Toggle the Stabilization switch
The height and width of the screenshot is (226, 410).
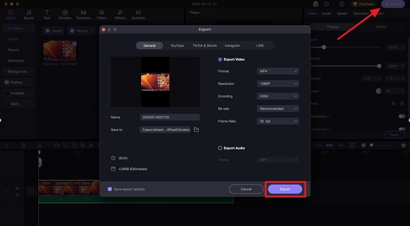pos(402,116)
